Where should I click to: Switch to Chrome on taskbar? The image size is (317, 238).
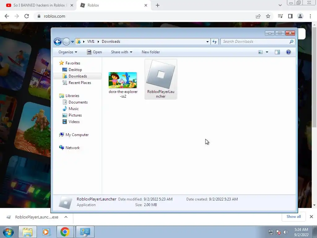65,232
